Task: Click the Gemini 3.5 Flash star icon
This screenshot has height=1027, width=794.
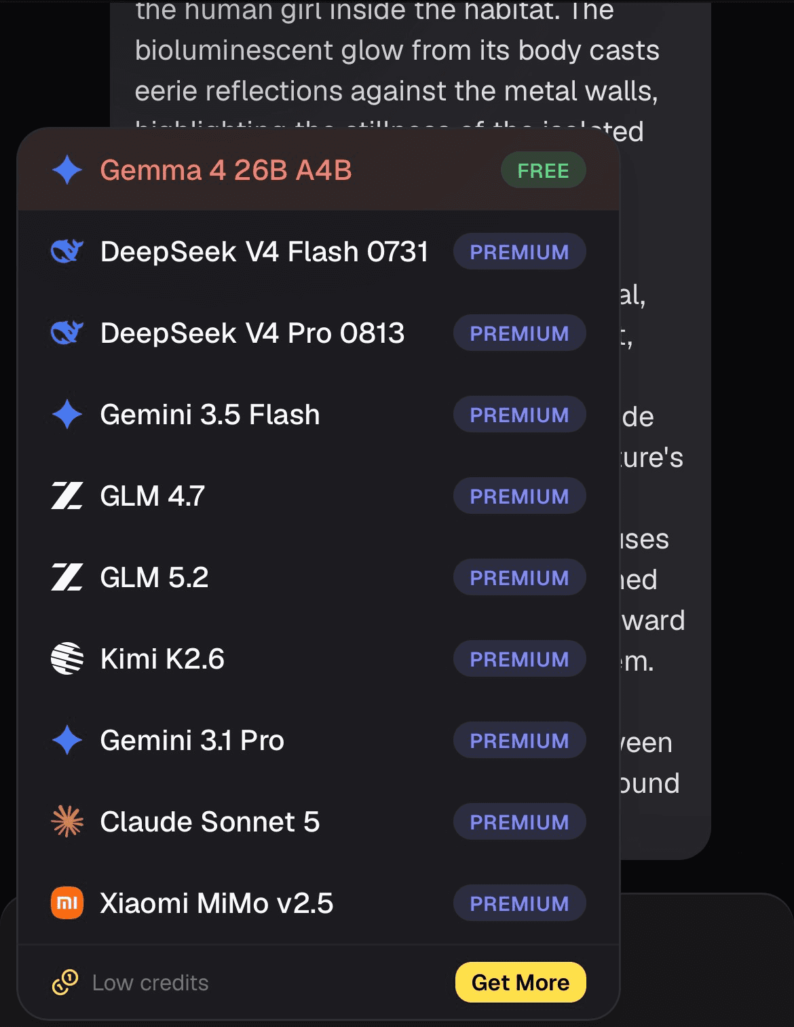Action: tap(67, 414)
